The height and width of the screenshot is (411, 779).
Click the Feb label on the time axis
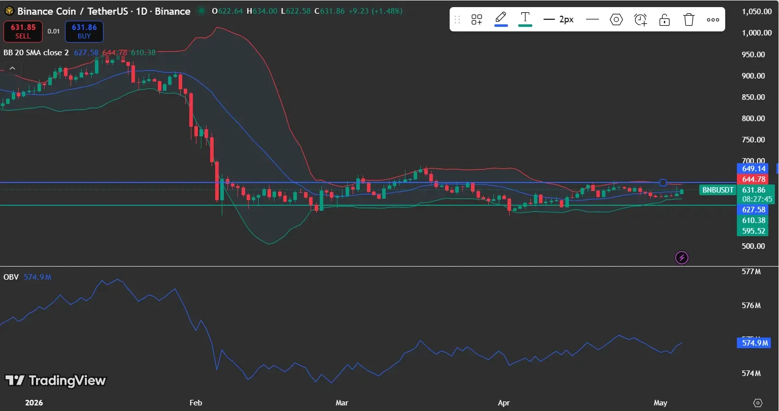(195, 403)
